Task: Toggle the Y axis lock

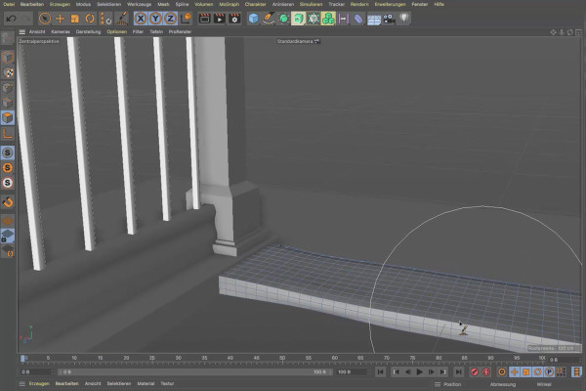Action: [155, 19]
